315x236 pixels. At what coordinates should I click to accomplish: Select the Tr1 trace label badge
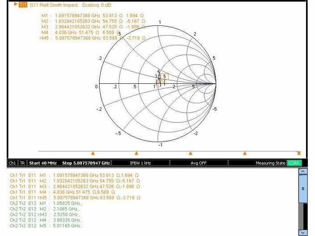tap(22, 5)
